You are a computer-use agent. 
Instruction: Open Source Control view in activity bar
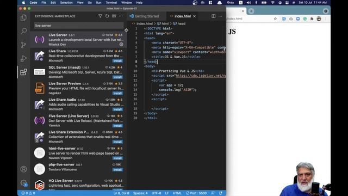(x=23, y=45)
